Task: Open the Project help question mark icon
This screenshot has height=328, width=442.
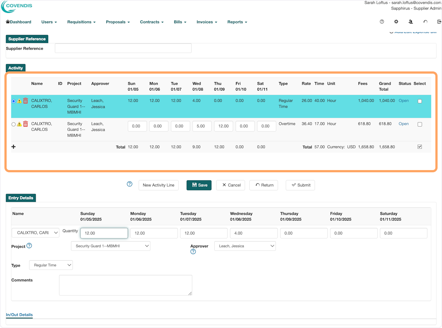Action: [28, 246]
